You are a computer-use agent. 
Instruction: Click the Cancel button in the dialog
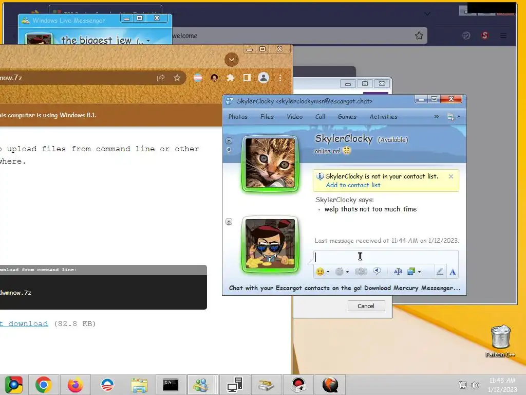coord(366,306)
